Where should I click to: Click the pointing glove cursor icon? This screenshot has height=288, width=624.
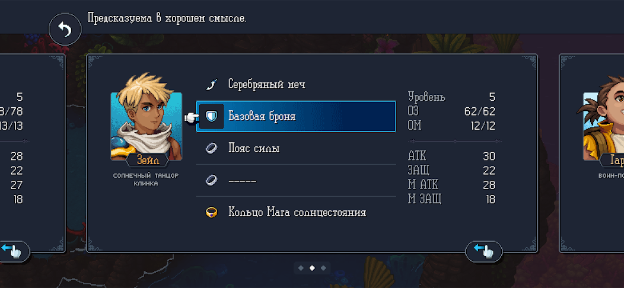(192, 117)
